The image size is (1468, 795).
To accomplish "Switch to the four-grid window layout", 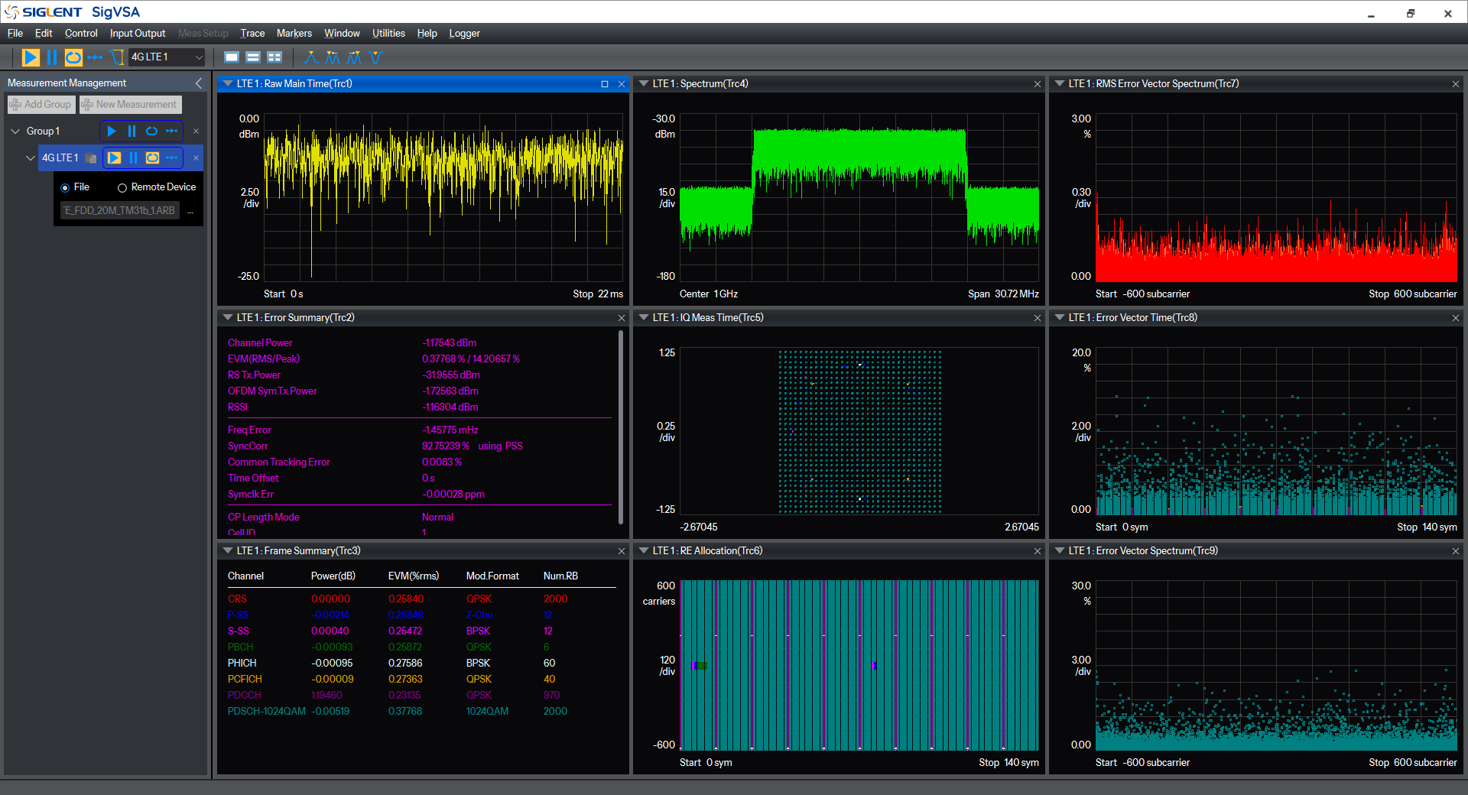I will 274,57.
